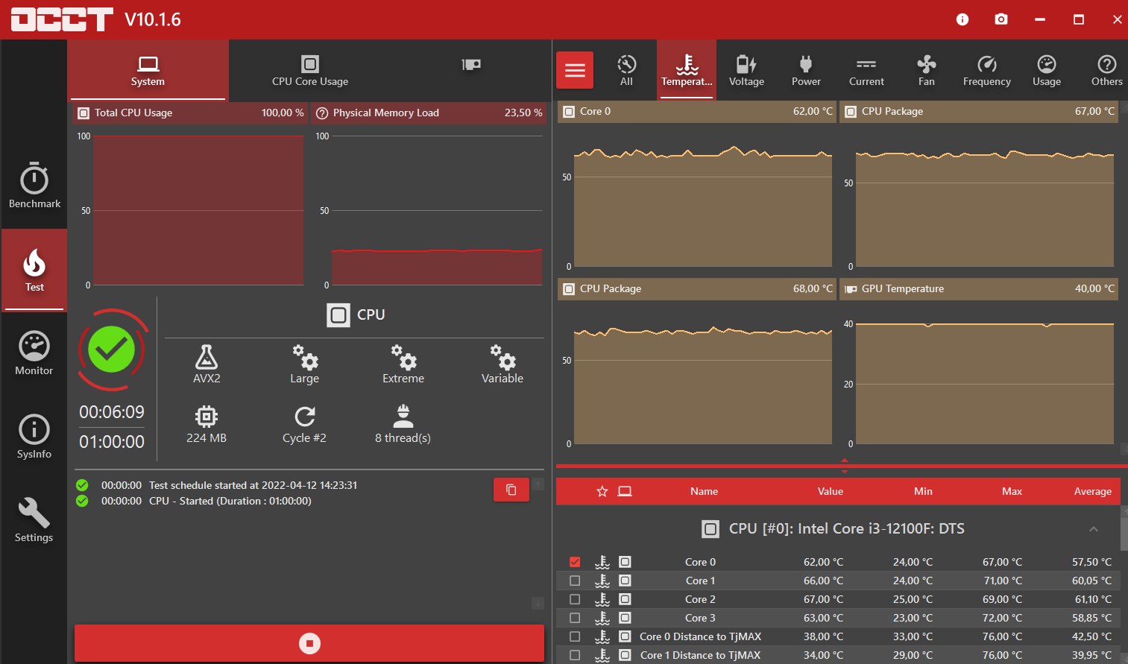Take a screenshot with the camera icon
This screenshot has height=664, width=1128.
click(1001, 19)
